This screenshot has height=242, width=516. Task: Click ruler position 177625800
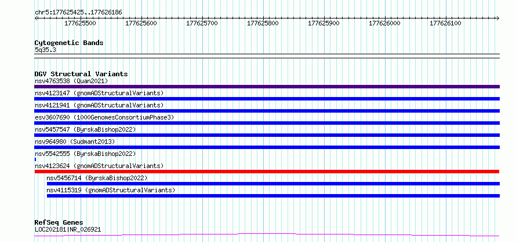[x=263, y=23]
